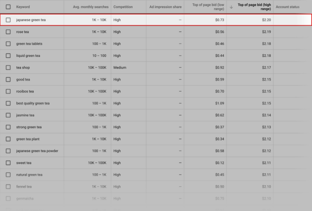This screenshot has width=312, height=211.
Task: Click the japanese green tea powder keyword
Action: pyautogui.click(x=37, y=151)
